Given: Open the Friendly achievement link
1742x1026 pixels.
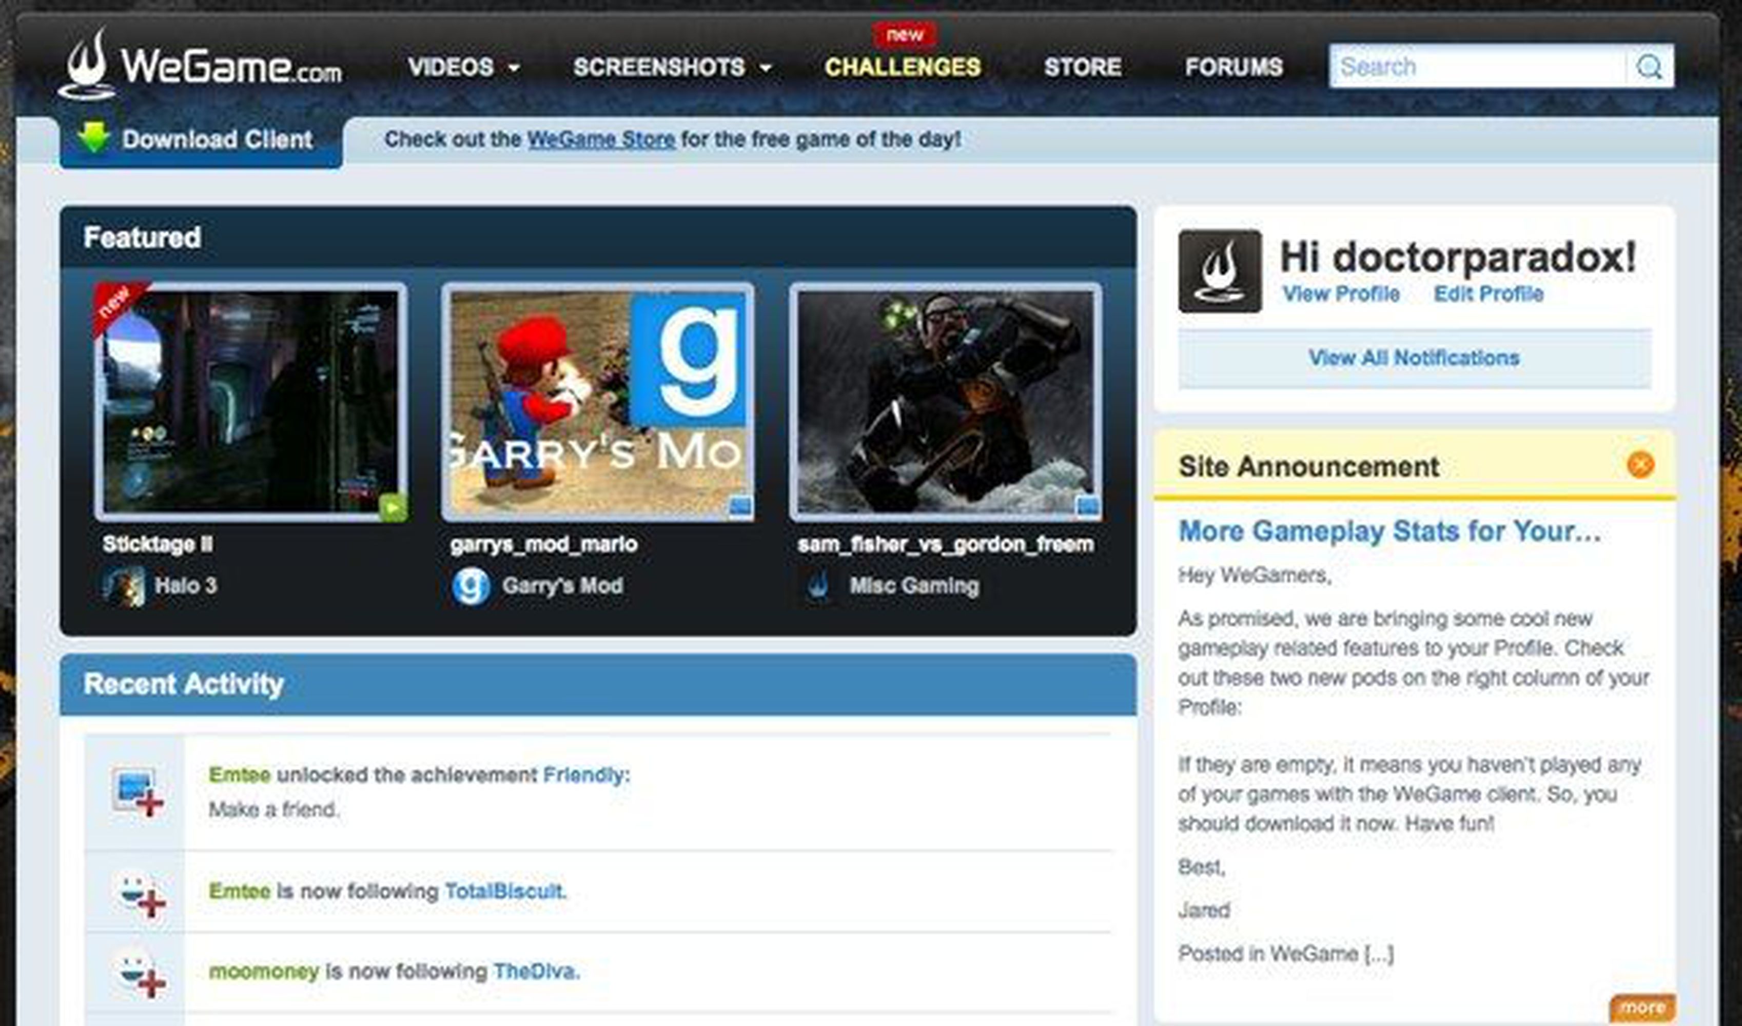Looking at the screenshot, I should pos(586,775).
